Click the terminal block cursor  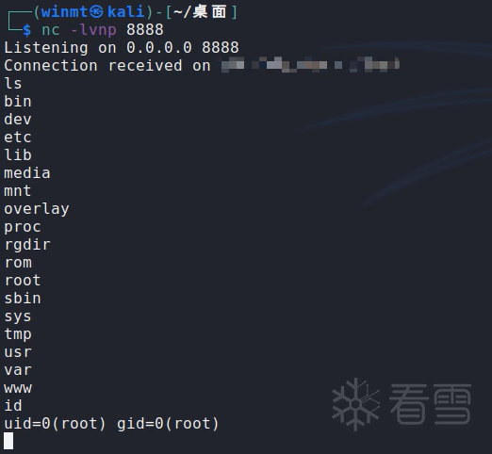[x=8, y=441]
